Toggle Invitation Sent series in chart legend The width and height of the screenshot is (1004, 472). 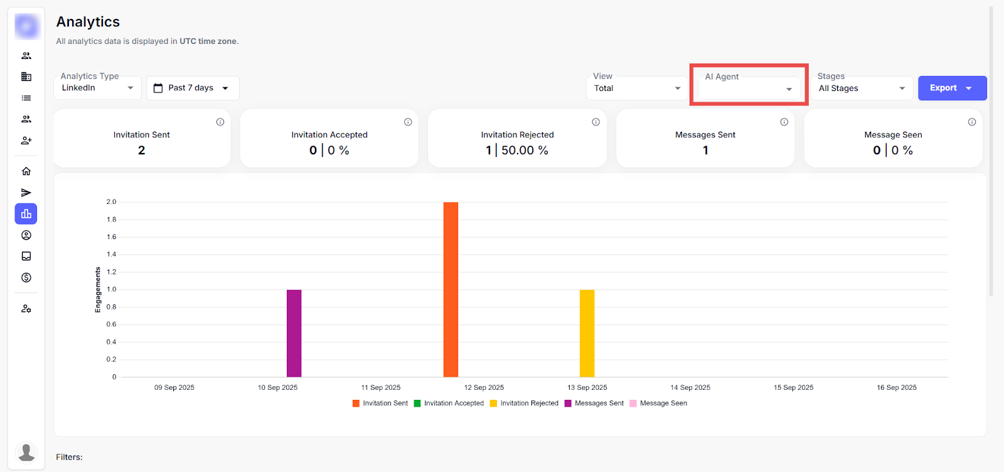pyautogui.click(x=380, y=404)
